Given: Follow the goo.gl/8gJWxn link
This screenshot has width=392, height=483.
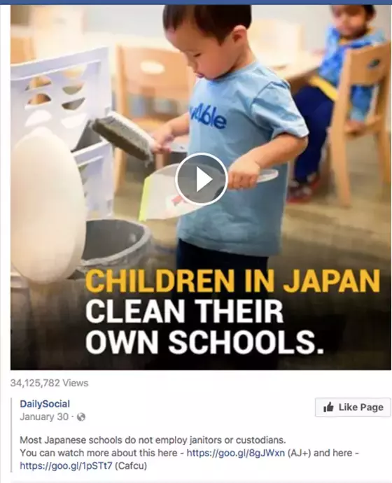Looking at the screenshot, I should (236, 453).
